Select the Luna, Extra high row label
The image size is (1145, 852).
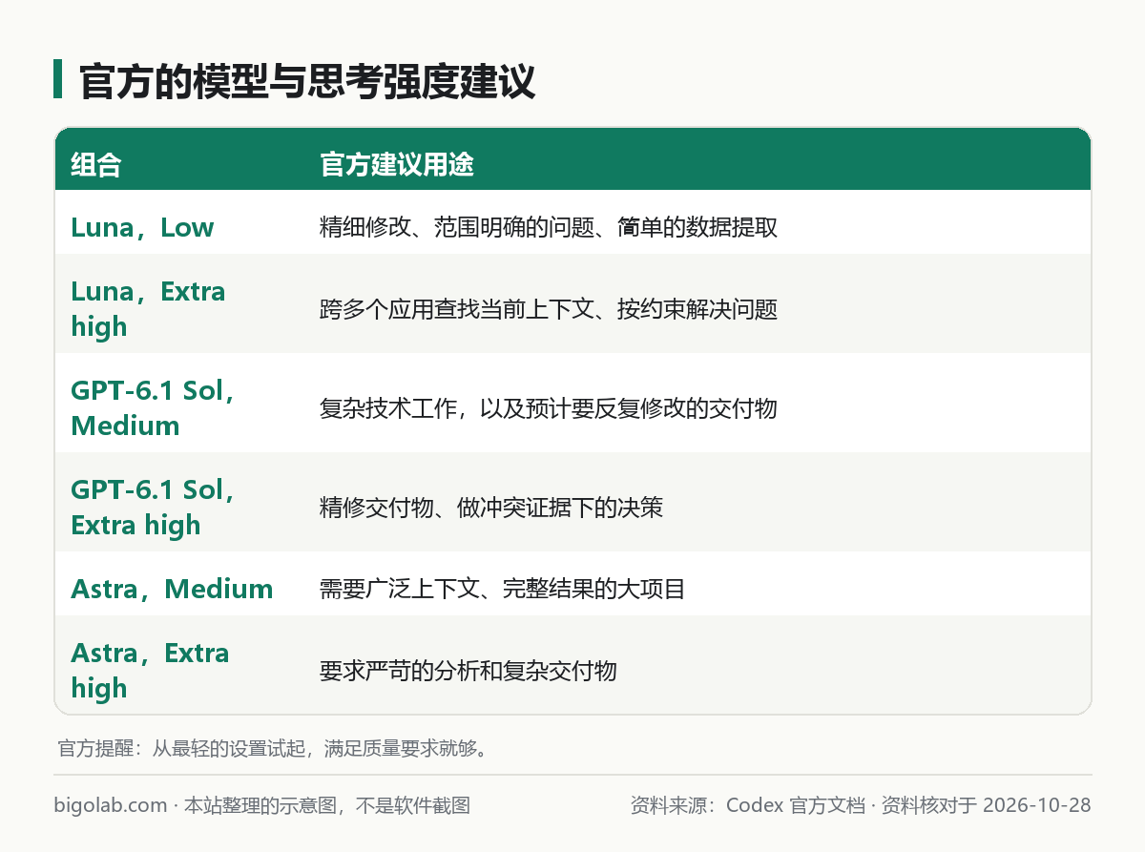[x=149, y=308]
